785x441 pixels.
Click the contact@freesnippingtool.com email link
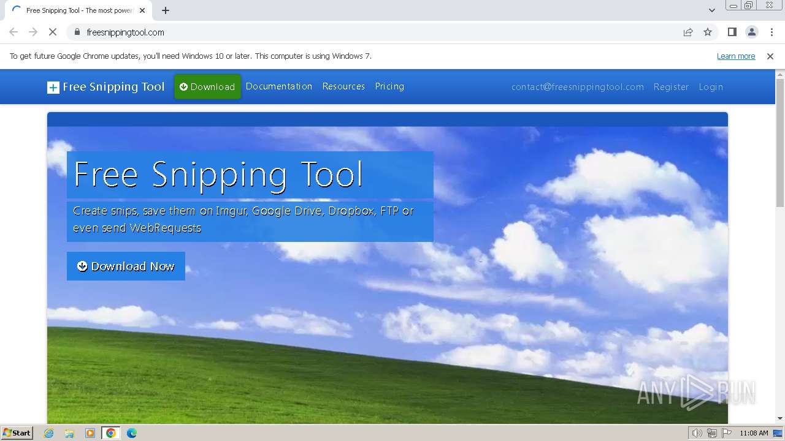(578, 87)
